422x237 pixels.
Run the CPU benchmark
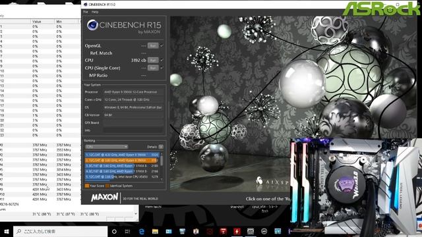pyautogui.click(x=153, y=60)
